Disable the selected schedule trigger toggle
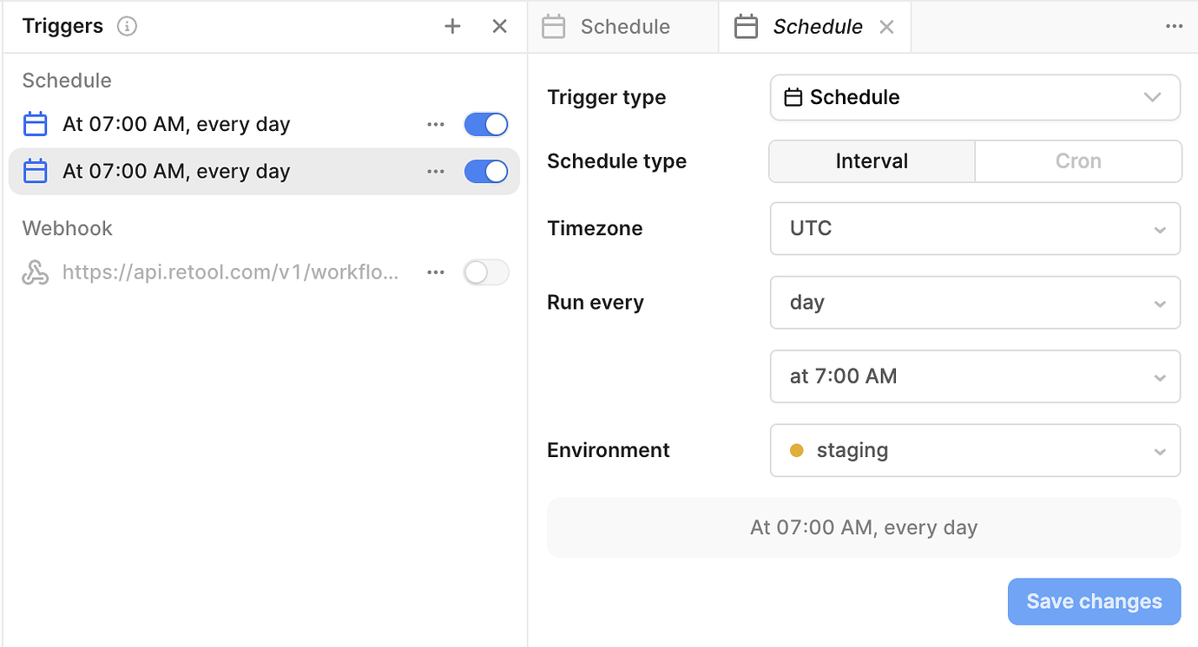 coord(486,172)
